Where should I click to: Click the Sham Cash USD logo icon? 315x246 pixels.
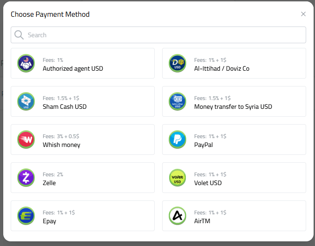(26, 101)
